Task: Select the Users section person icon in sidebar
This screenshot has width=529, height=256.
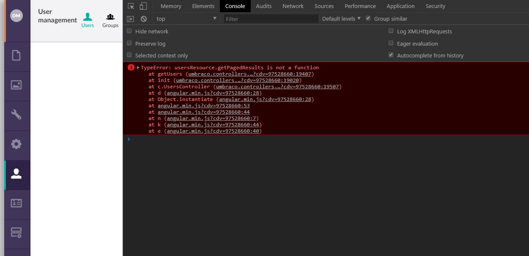Action: [x=16, y=174]
